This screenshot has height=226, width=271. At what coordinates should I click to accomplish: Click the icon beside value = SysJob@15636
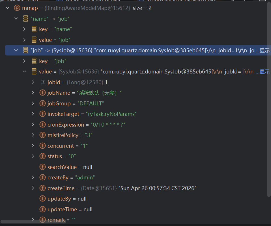click(34, 71)
